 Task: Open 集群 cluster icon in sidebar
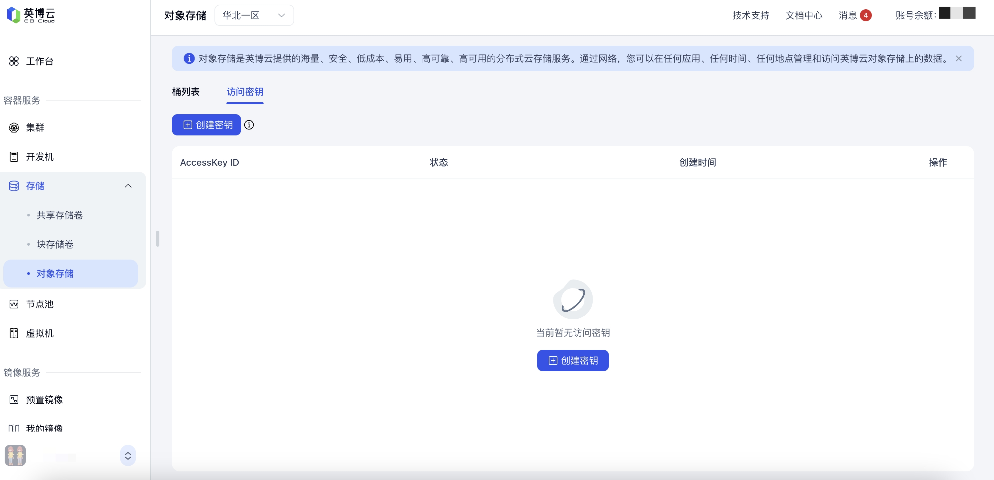pos(14,127)
